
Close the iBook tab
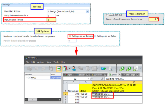119,75
